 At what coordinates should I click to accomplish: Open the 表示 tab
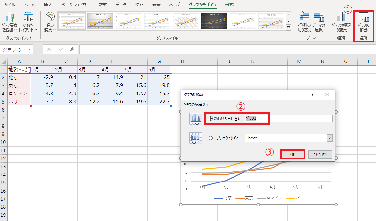156,5
